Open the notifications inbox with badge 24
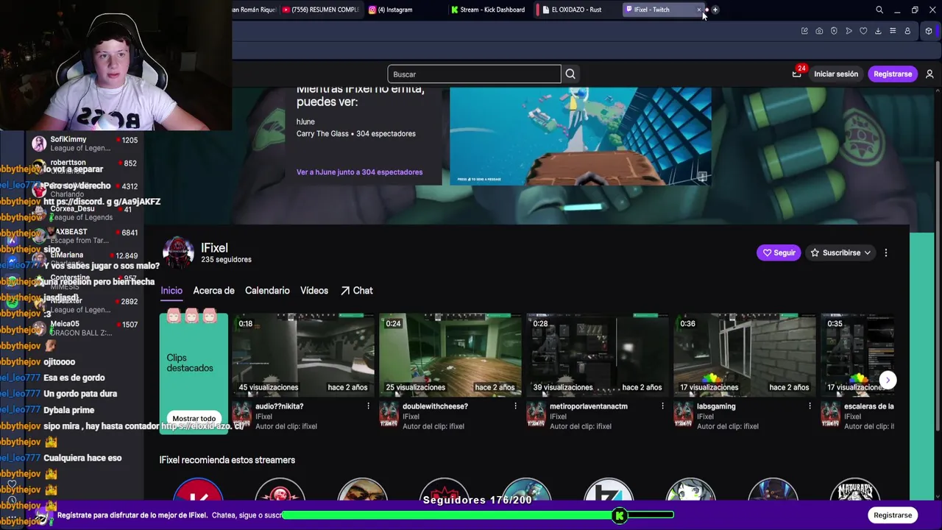This screenshot has width=942, height=530. click(797, 74)
